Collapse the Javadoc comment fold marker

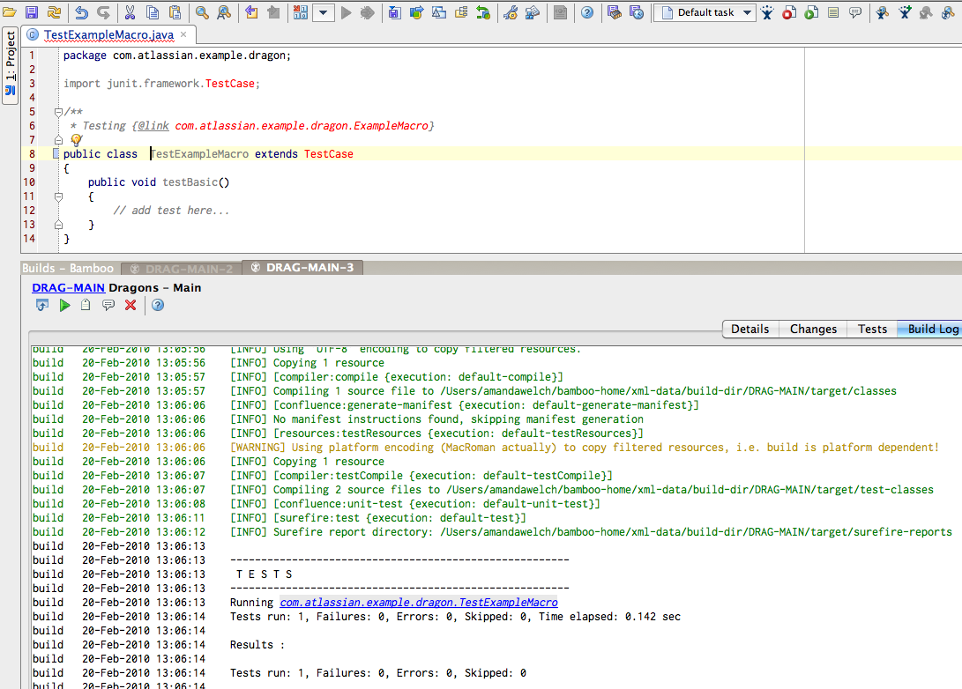click(x=58, y=112)
